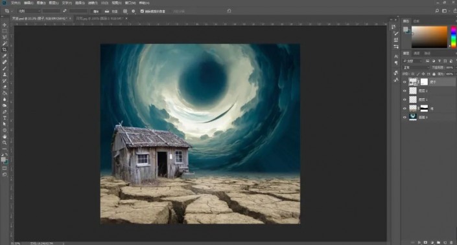Image resolution: width=457 pixels, height=245 pixels.
Task: Open crop overlay grid options
Action: 125,11
